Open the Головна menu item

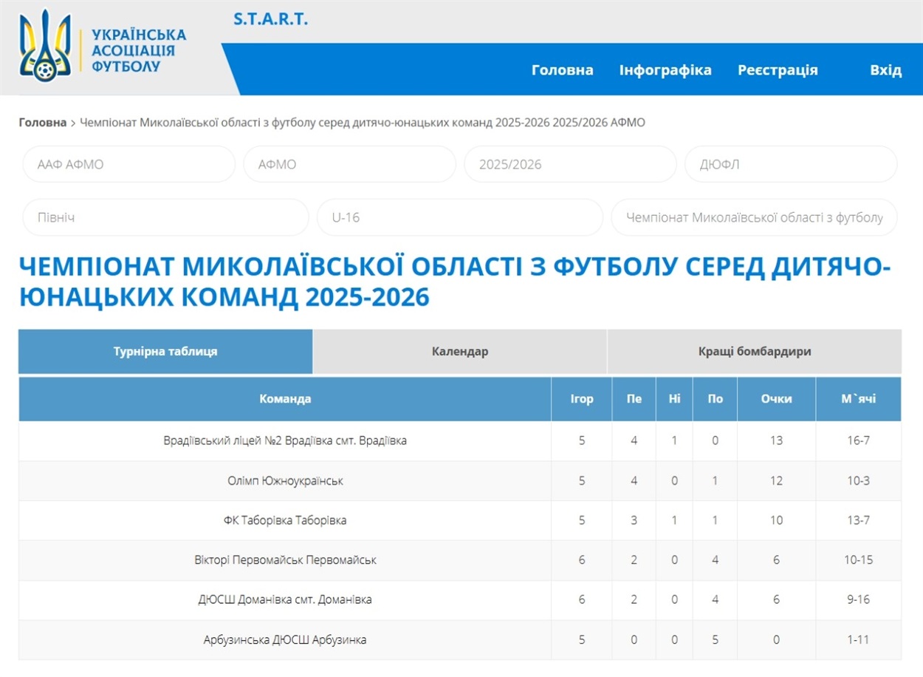562,69
